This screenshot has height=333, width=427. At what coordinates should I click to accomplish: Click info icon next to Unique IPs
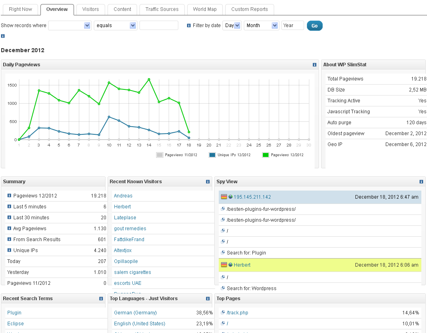[x=9, y=250]
